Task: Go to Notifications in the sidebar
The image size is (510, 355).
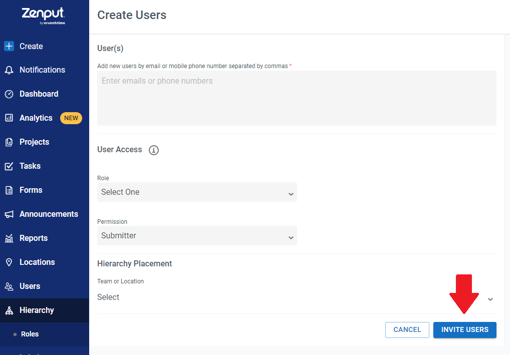Action: [x=42, y=70]
